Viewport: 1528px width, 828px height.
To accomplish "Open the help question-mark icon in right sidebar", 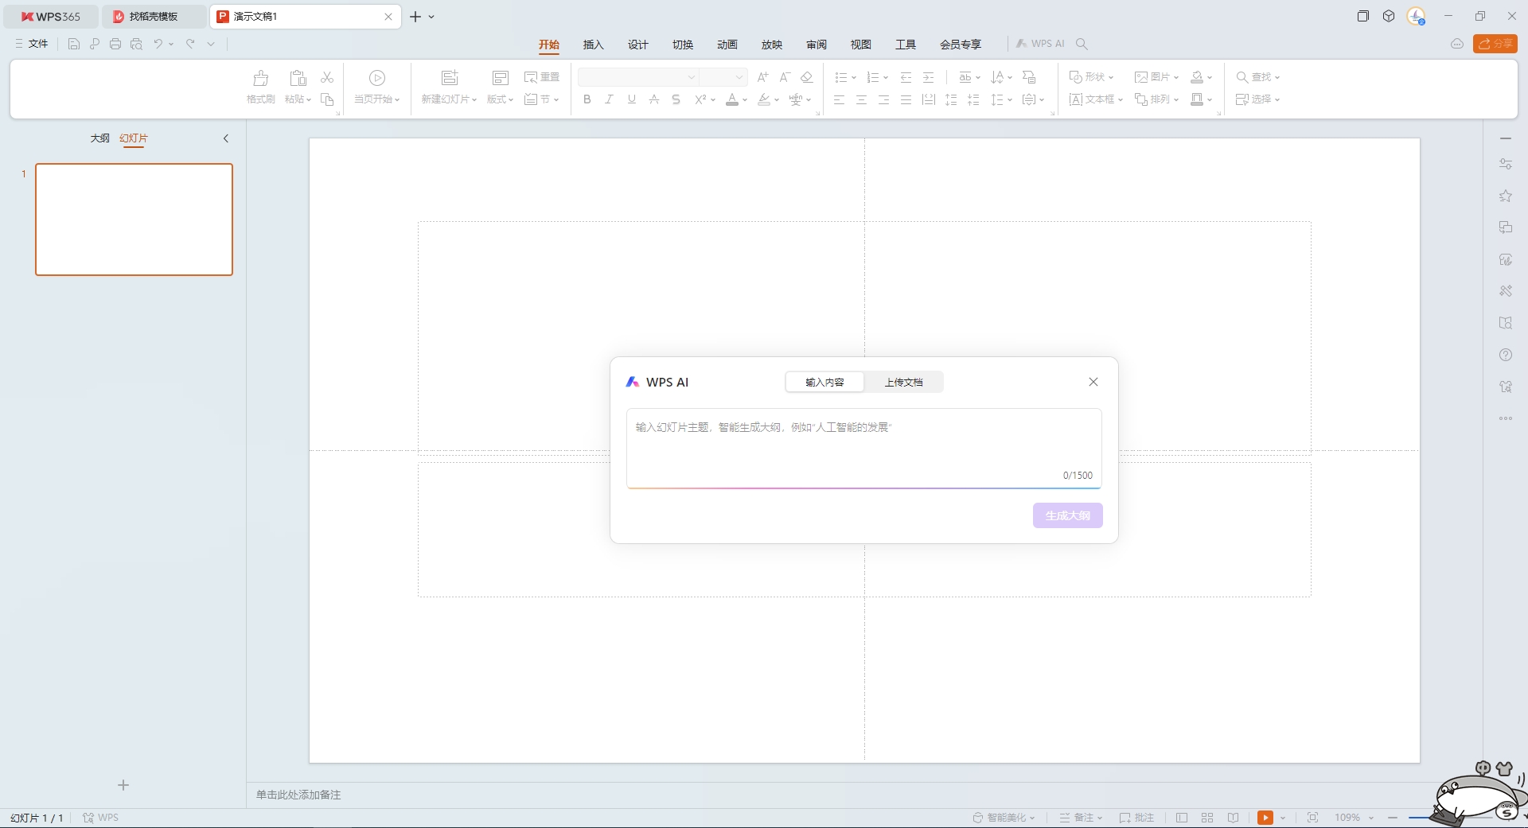I will pos(1506,355).
